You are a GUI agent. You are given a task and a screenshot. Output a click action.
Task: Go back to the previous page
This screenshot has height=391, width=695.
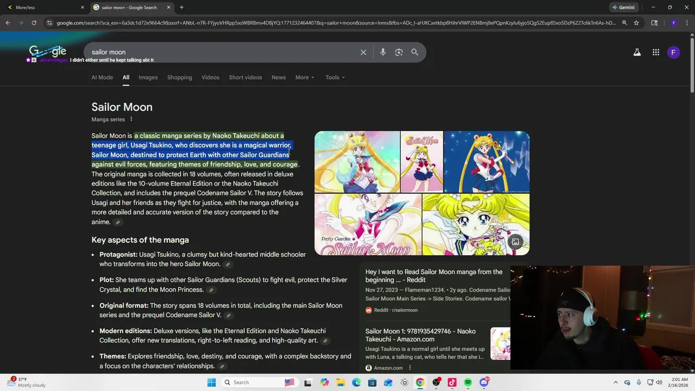(x=8, y=23)
